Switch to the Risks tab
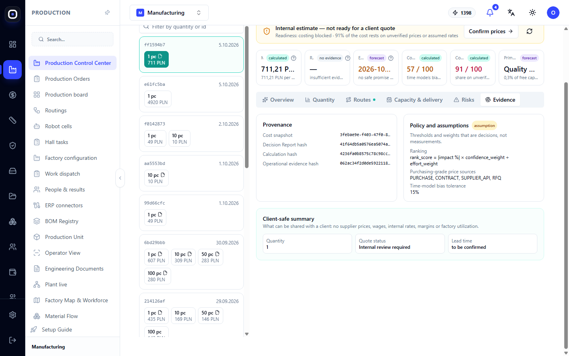 coord(464,100)
